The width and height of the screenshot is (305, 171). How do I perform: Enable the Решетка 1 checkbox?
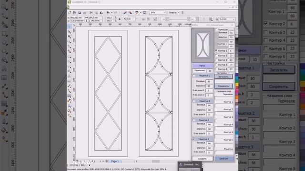tap(194, 76)
